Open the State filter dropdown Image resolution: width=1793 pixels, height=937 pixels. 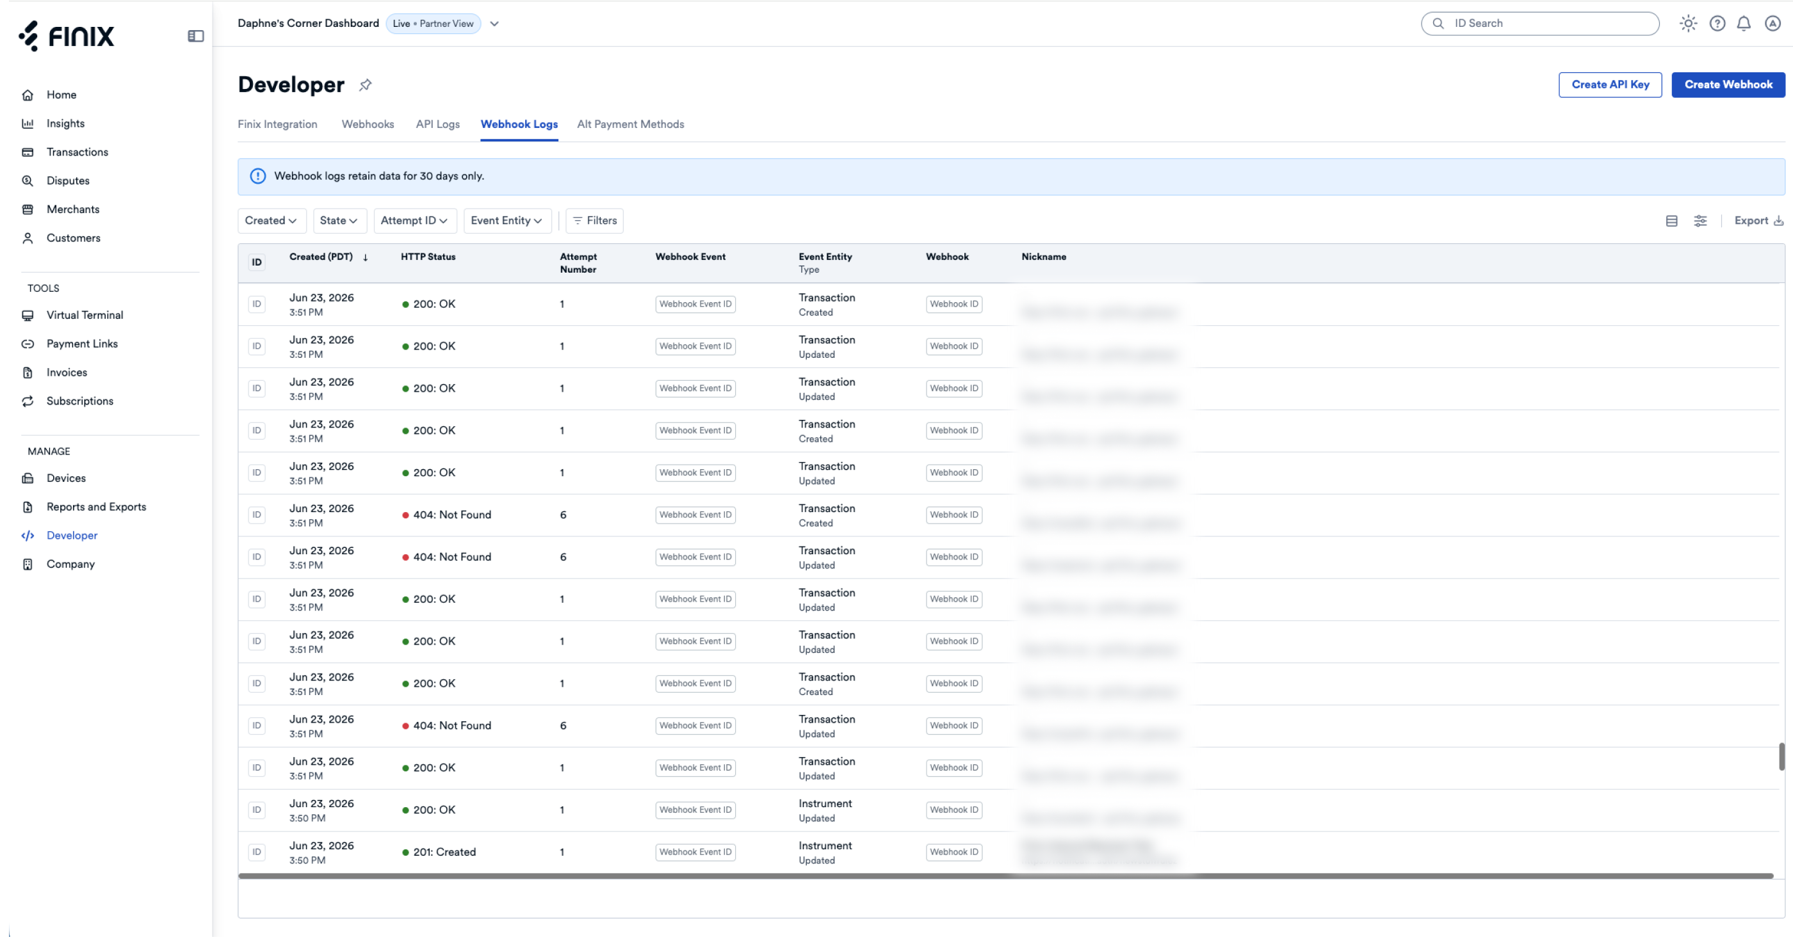pos(339,221)
